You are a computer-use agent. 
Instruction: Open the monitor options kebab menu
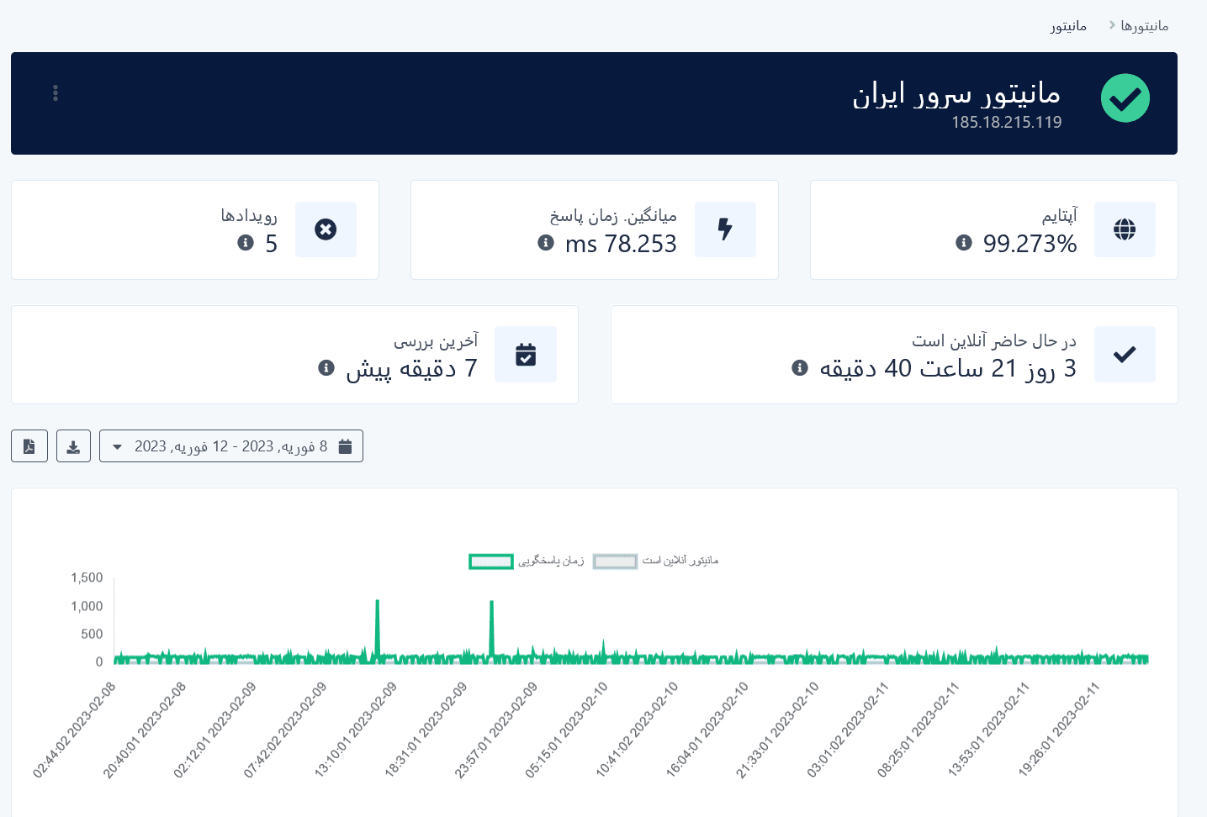(56, 93)
